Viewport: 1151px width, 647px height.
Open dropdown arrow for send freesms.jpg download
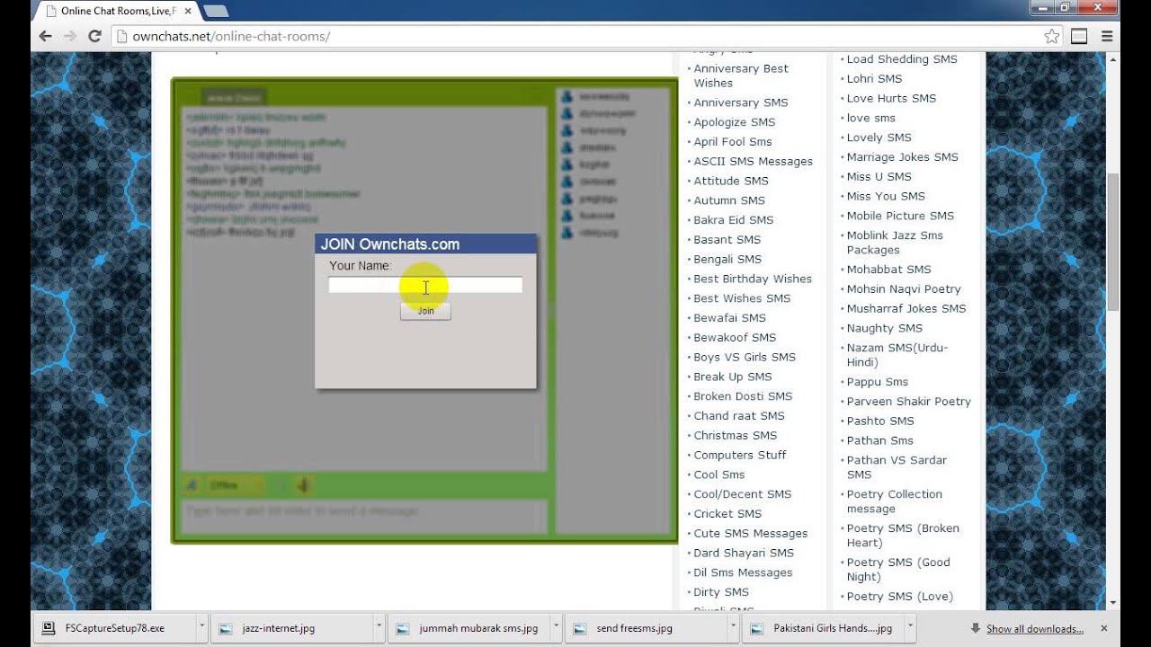click(733, 628)
